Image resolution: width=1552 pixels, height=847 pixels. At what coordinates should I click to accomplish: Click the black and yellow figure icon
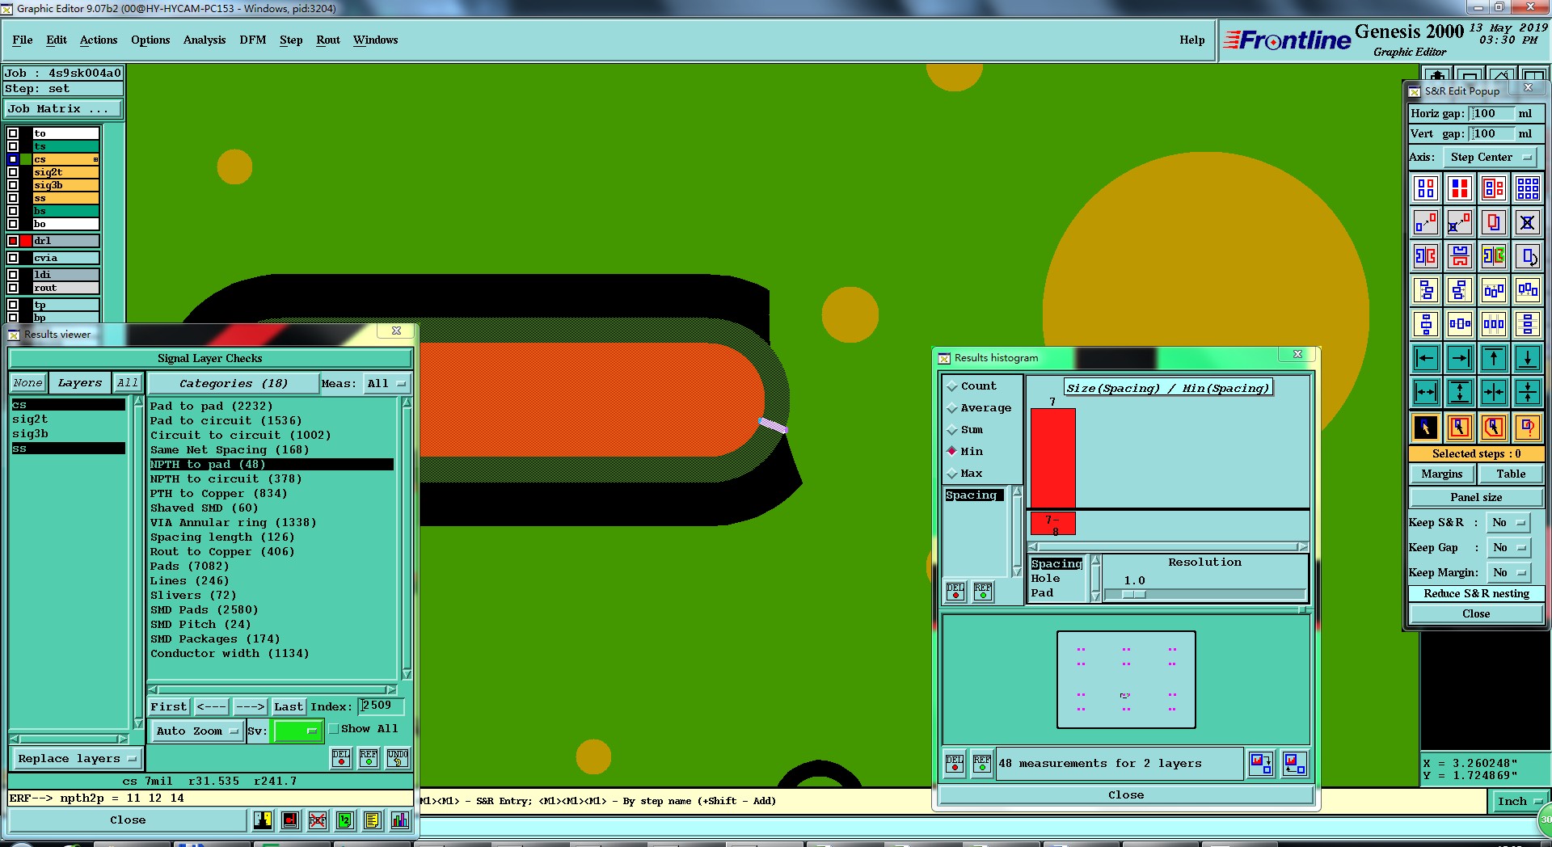(x=263, y=820)
